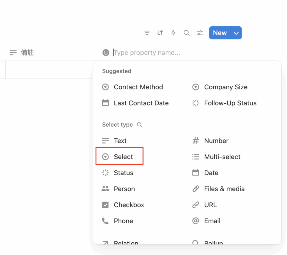Add the suggested Contact Method property
Screen dimensions: 287x255
[x=132, y=87]
